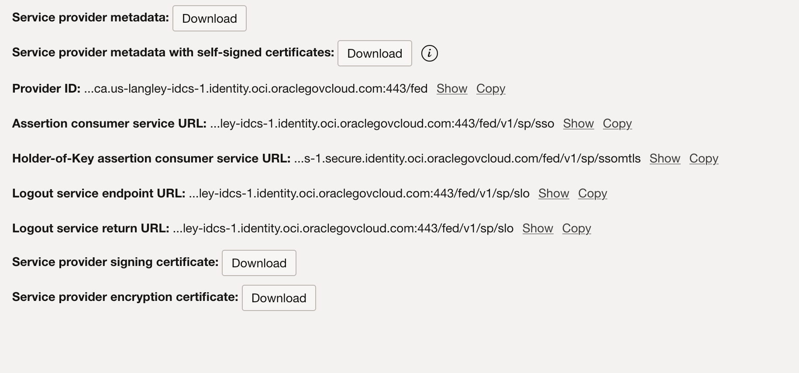Download the service provider encryption certificate
This screenshot has height=373, width=799.
279,298
